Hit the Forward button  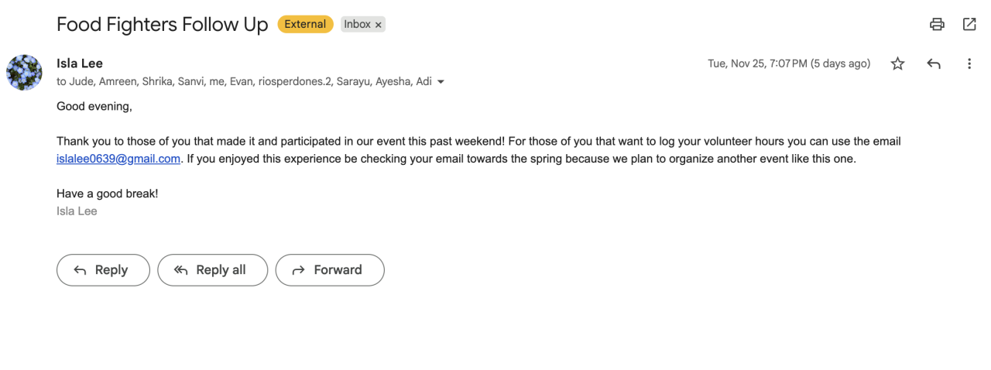tap(330, 270)
